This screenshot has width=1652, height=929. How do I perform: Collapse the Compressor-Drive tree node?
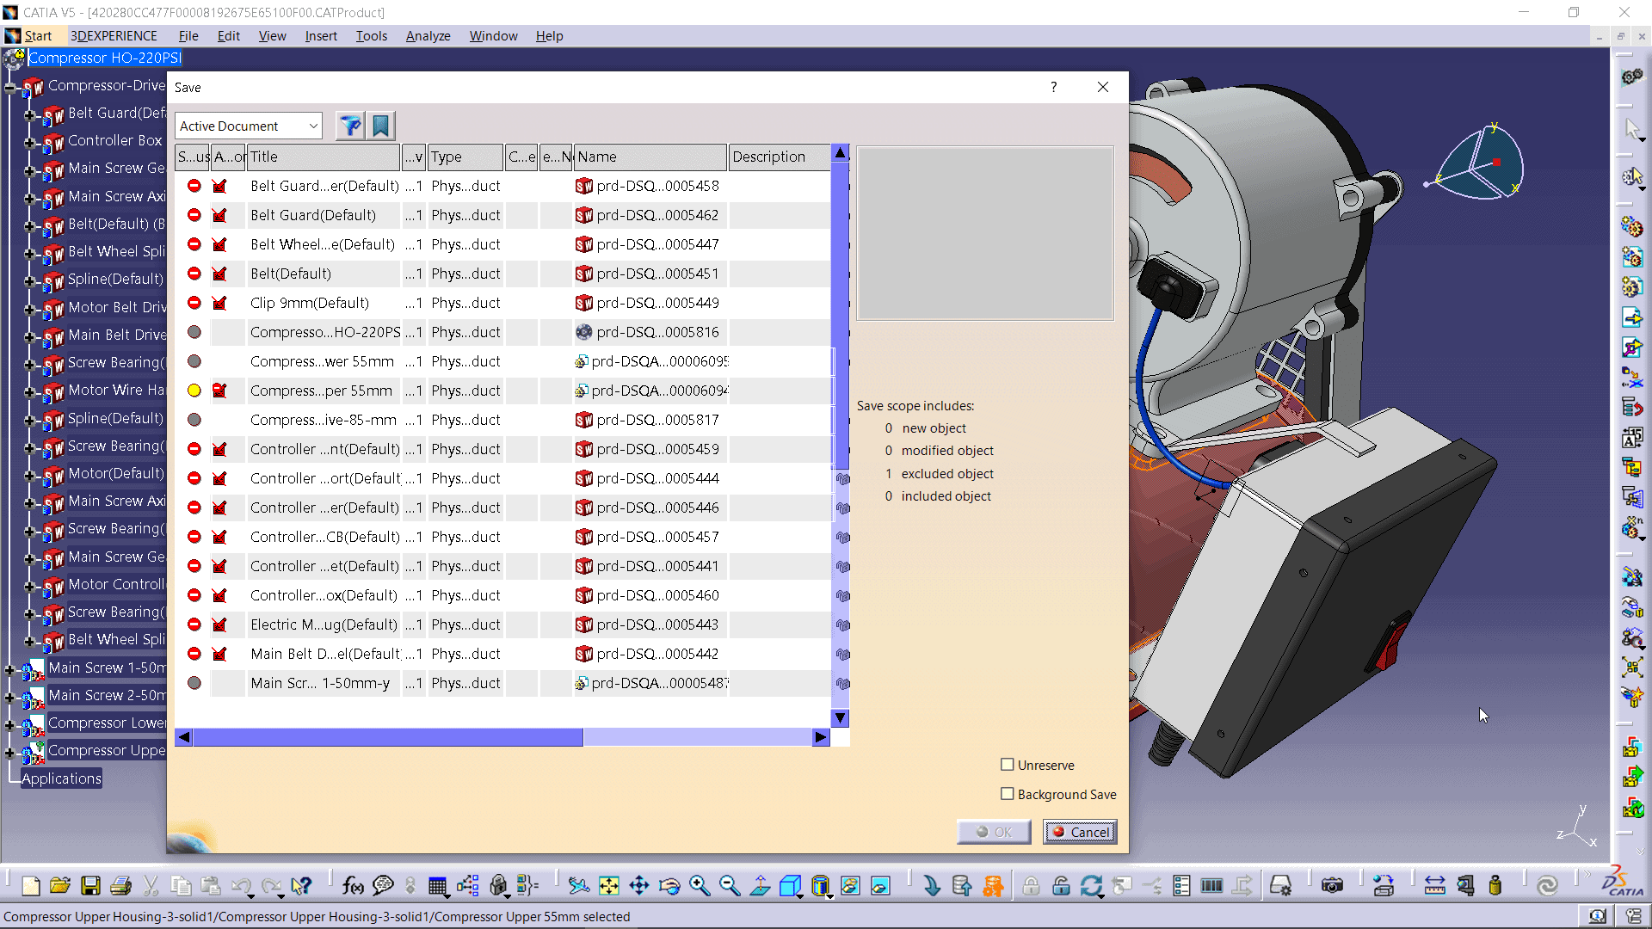[x=10, y=87]
